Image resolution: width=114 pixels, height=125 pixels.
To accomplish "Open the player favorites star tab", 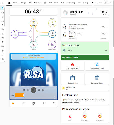I will (x=23, y=103).
